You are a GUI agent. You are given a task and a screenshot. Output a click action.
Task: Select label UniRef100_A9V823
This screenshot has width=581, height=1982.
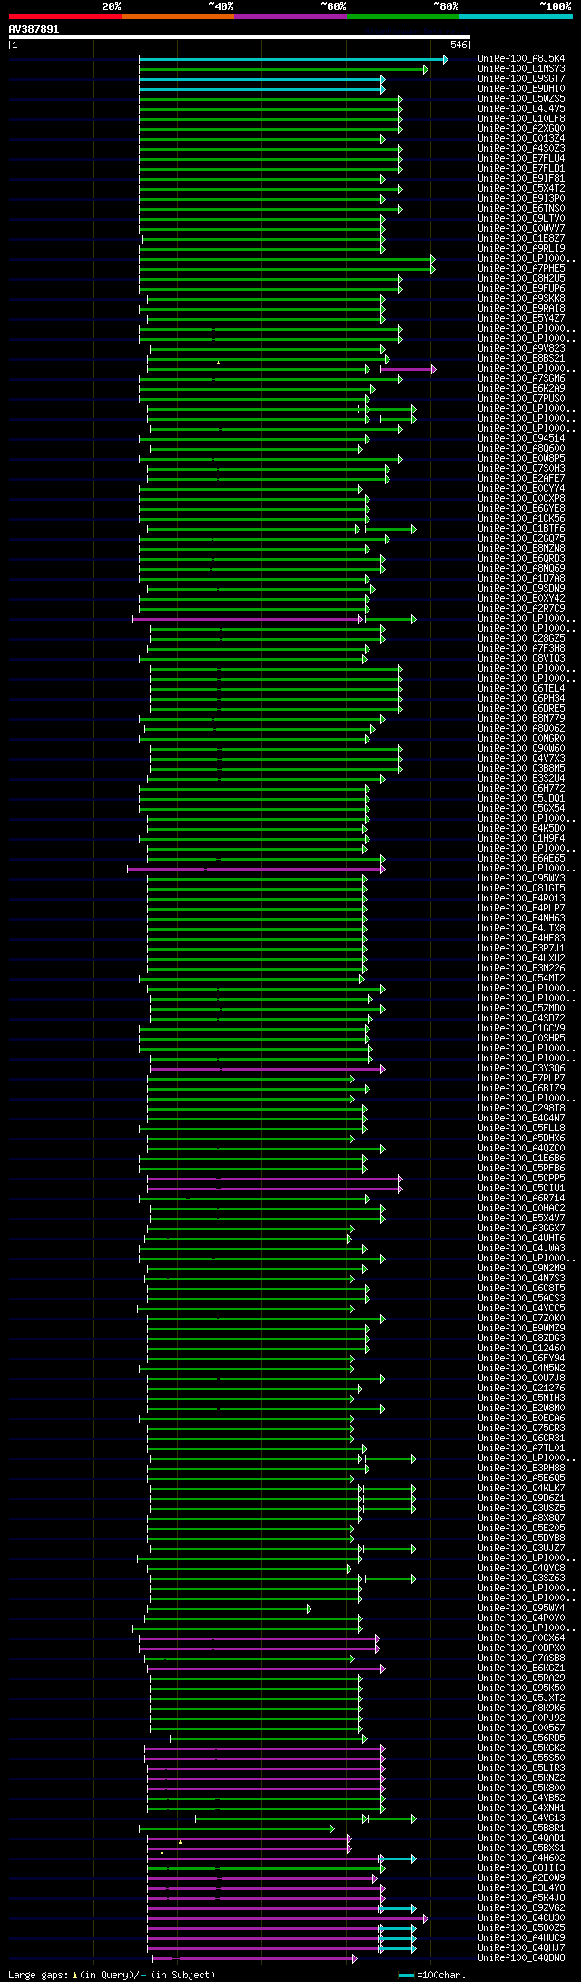(521, 349)
